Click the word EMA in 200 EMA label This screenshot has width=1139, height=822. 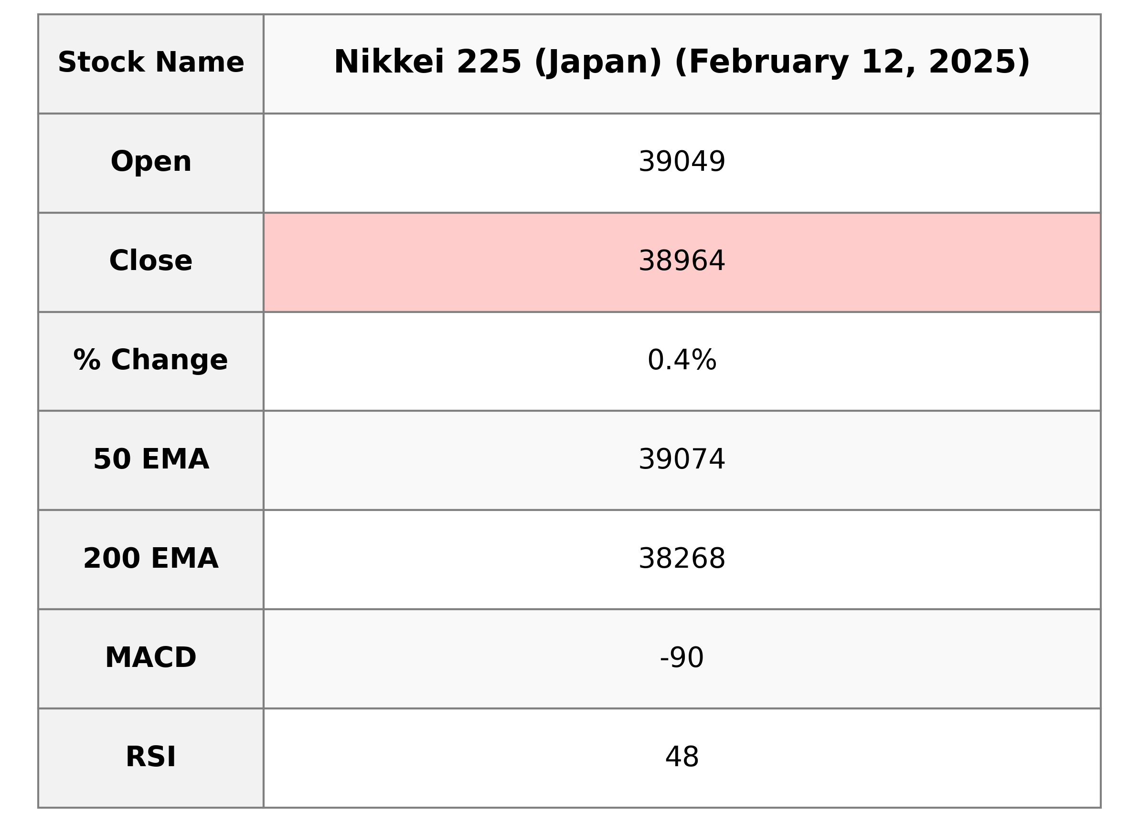[x=184, y=559]
